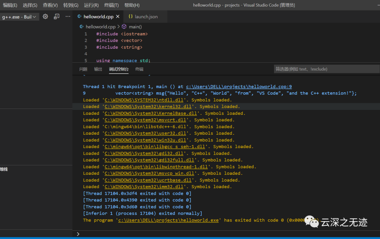The height and width of the screenshot is (239, 380).
Task: Click the libstdc++-6.dll loaded line
Action: click(159, 127)
